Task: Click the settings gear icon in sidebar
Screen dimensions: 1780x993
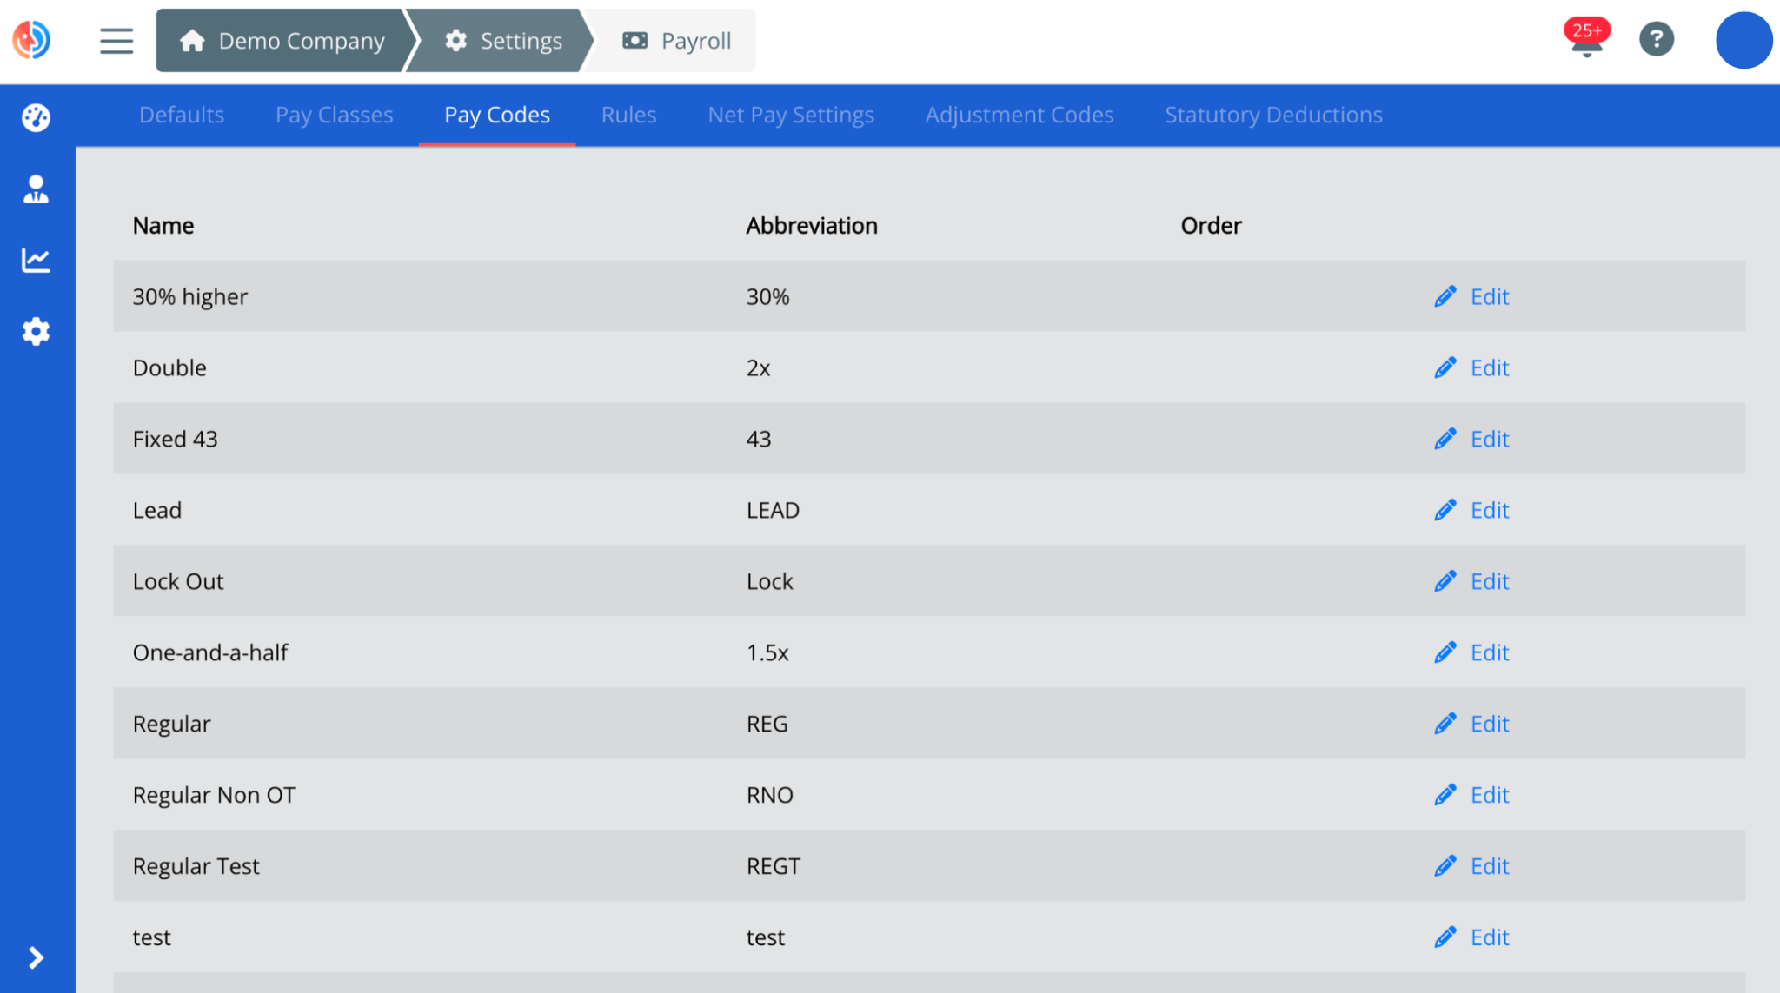Action: (x=35, y=331)
